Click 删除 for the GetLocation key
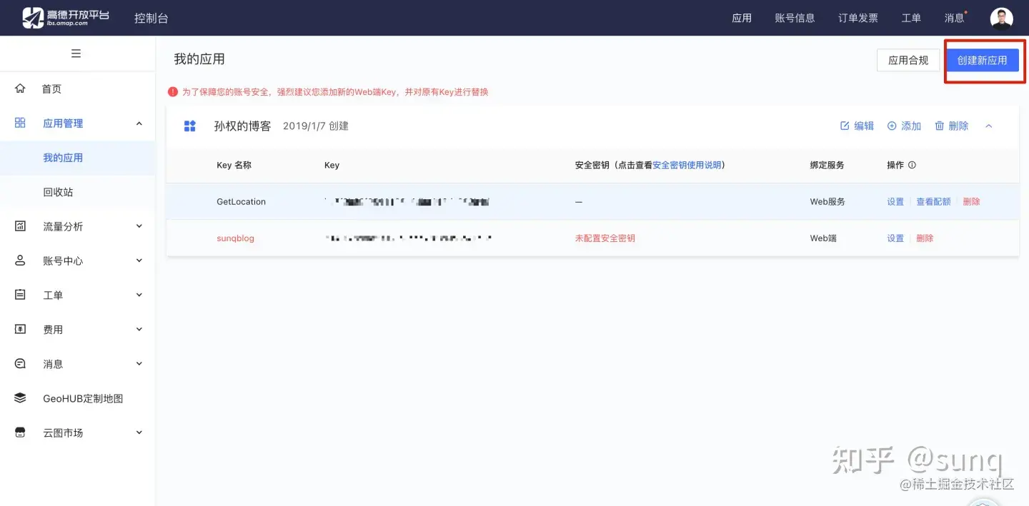1029x506 pixels. [x=971, y=202]
